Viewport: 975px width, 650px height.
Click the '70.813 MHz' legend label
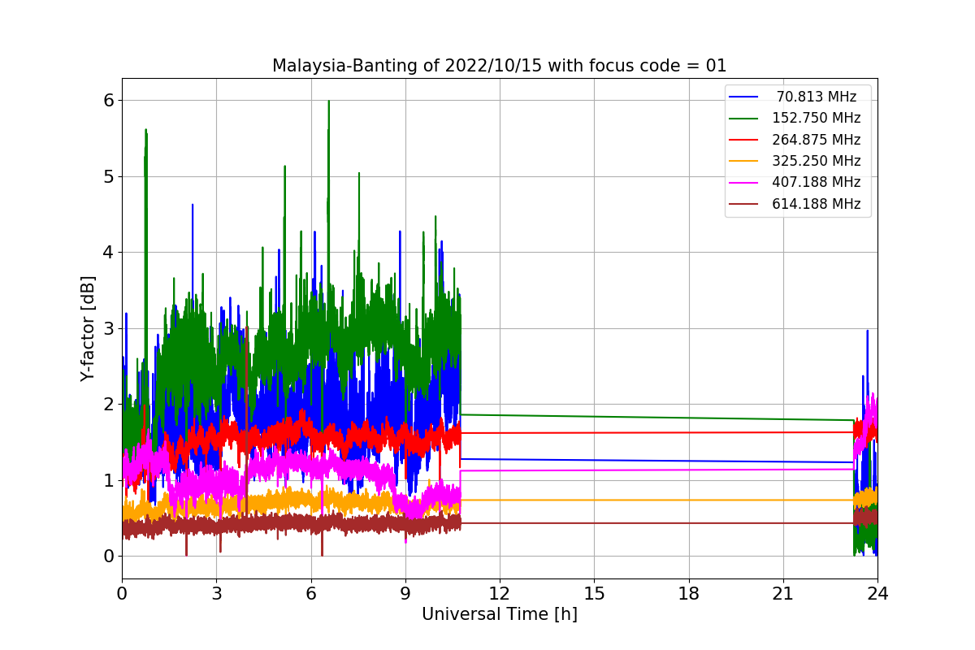[x=817, y=97]
